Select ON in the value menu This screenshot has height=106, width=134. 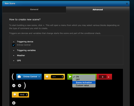pyautogui.click(x=84, y=77)
